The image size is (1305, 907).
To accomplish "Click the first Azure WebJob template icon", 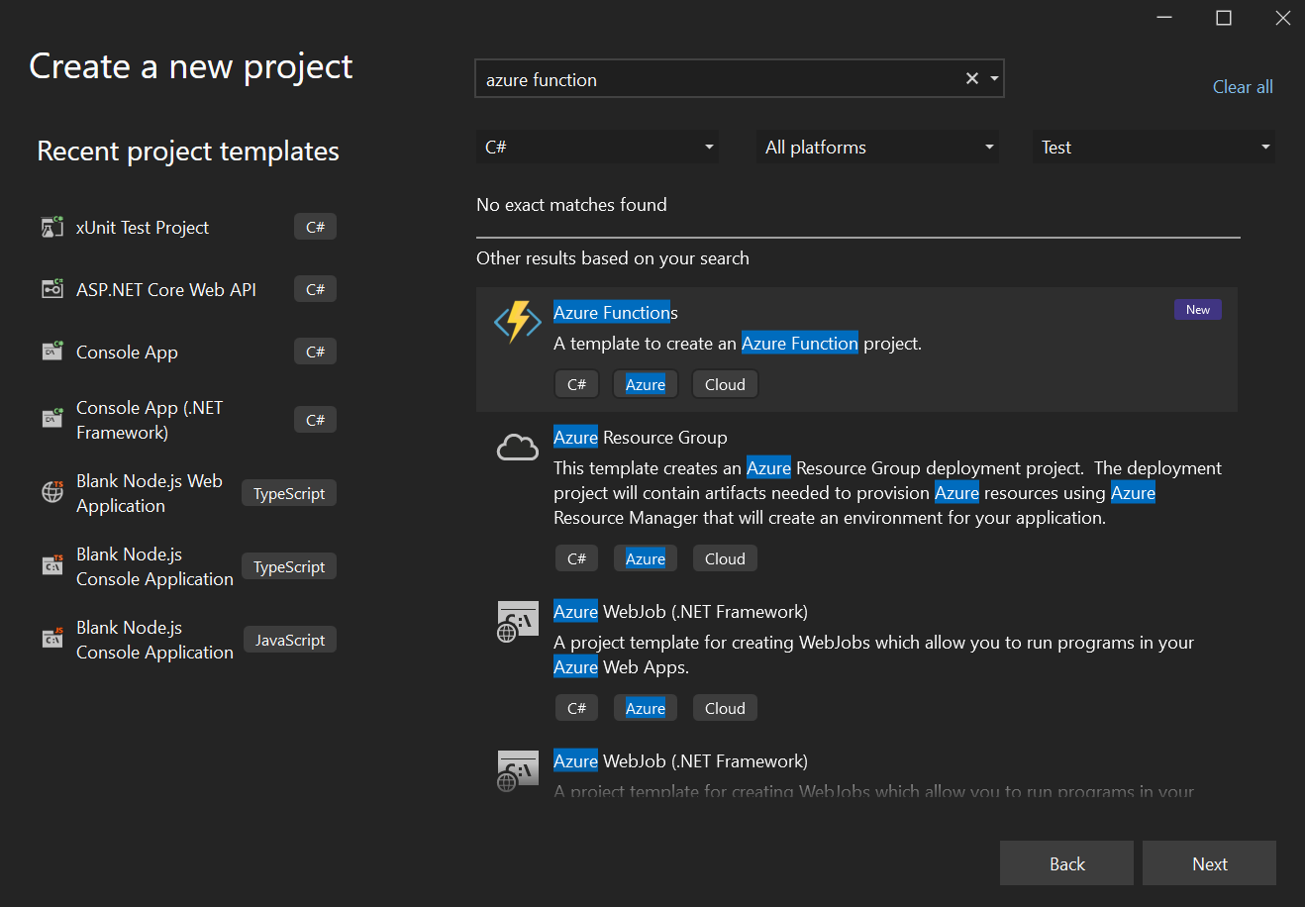I will [x=518, y=622].
